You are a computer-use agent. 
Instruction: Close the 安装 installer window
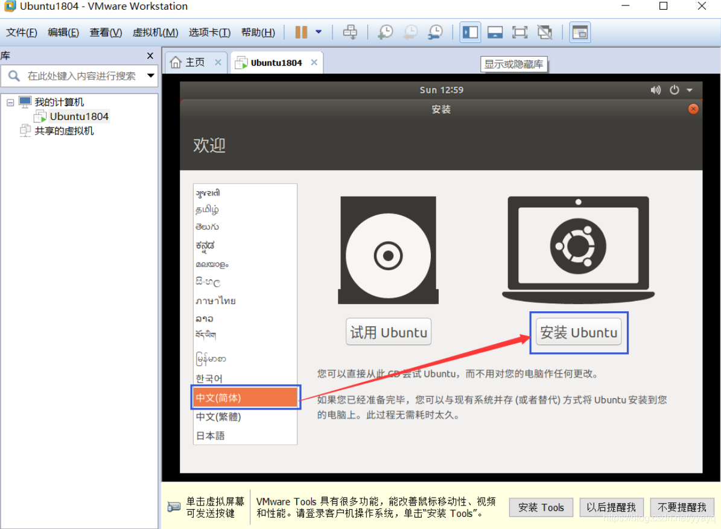pyautogui.click(x=693, y=109)
